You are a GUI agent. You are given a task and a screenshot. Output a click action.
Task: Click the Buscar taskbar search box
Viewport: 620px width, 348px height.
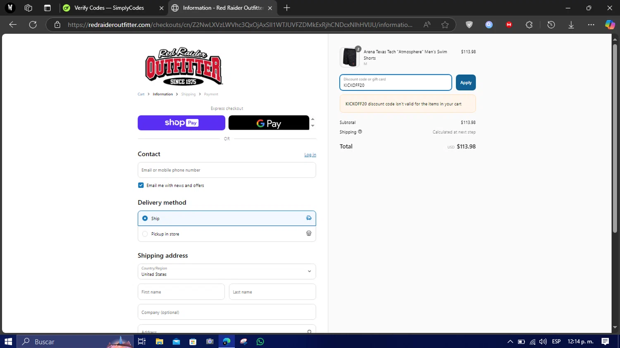point(75,341)
